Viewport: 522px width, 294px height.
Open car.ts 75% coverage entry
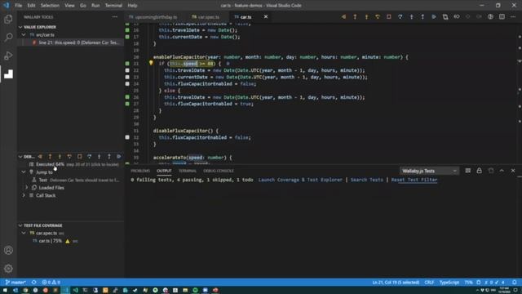pyautogui.click(x=71, y=241)
